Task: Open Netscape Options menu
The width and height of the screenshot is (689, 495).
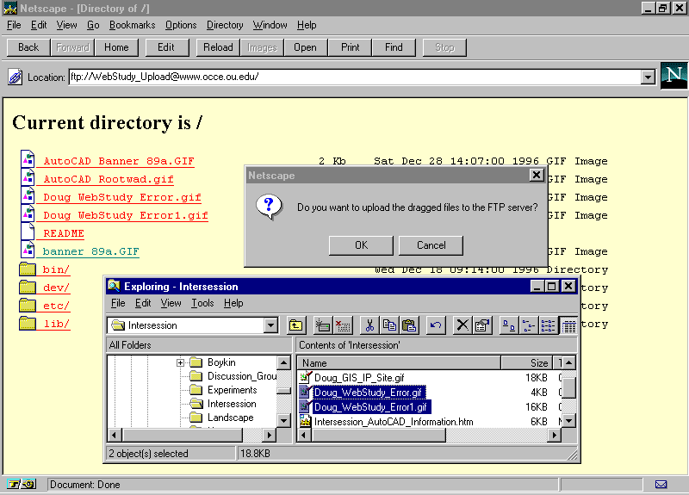Action: tap(181, 25)
